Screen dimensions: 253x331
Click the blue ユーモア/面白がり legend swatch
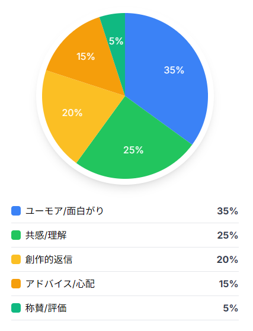pyautogui.click(x=16, y=211)
